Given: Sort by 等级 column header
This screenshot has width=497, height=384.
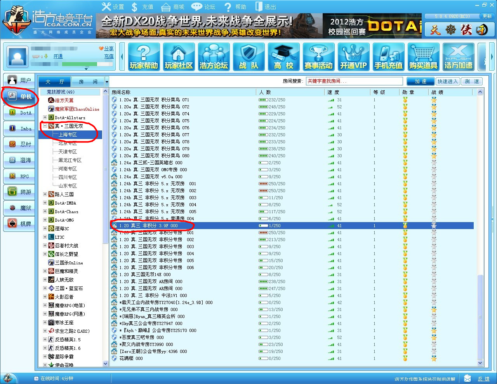Looking at the screenshot, I should [384, 92].
